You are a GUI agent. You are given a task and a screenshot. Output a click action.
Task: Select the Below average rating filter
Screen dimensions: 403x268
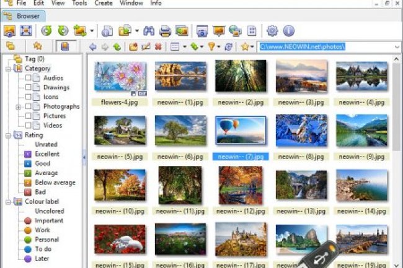click(55, 183)
